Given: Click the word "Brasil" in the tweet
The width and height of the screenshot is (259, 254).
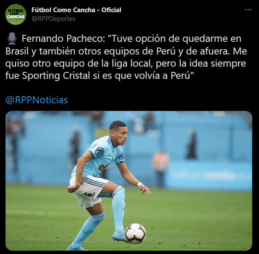Looking at the screenshot, I should tap(17, 51).
